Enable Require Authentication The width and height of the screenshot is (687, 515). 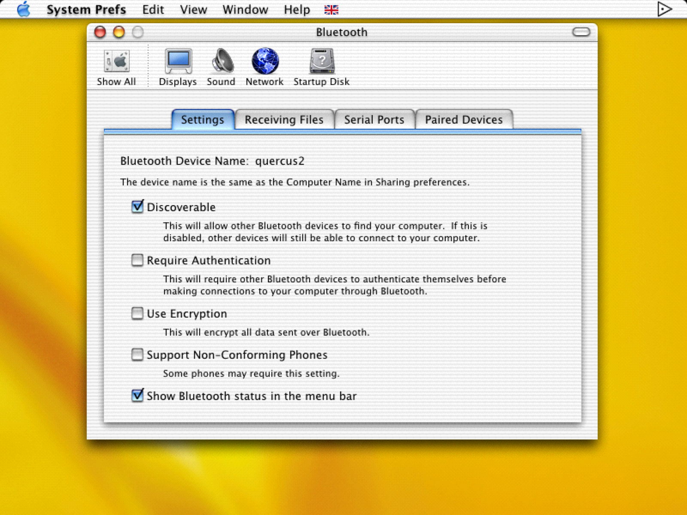137,260
